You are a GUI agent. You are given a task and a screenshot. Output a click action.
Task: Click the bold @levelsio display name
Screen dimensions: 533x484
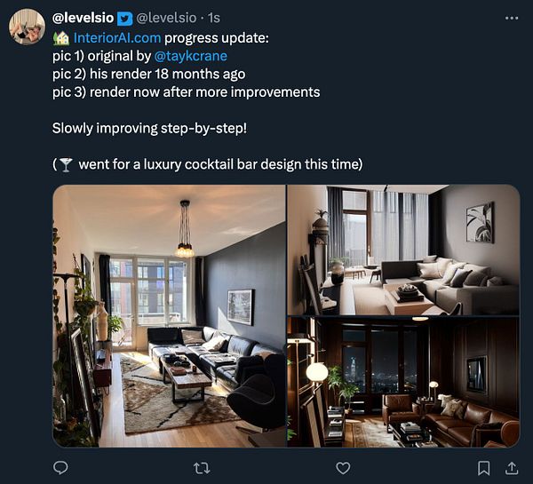83,18
